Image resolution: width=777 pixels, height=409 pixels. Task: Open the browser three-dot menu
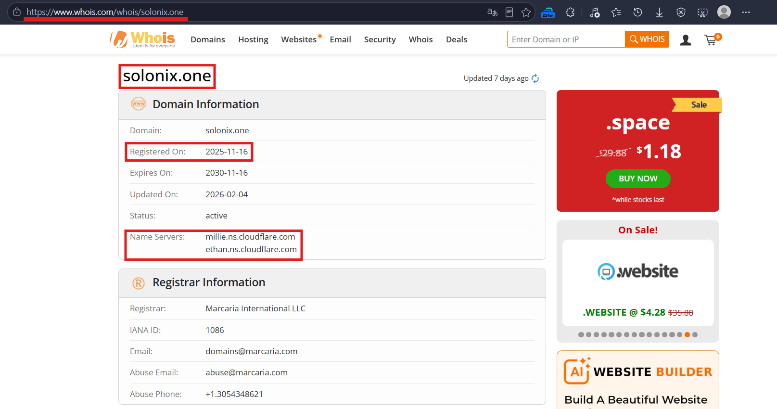pyautogui.click(x=746, y=13)
